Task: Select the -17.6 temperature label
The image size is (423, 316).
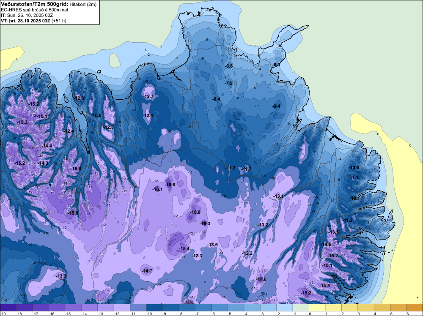Action: pyautogui.click(x=261, y=279)
